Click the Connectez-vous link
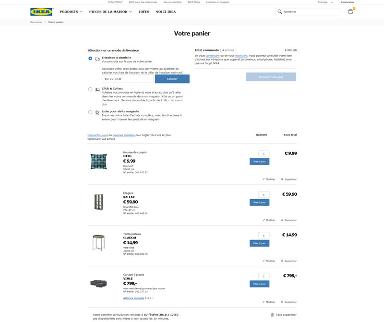 (98, 135)
